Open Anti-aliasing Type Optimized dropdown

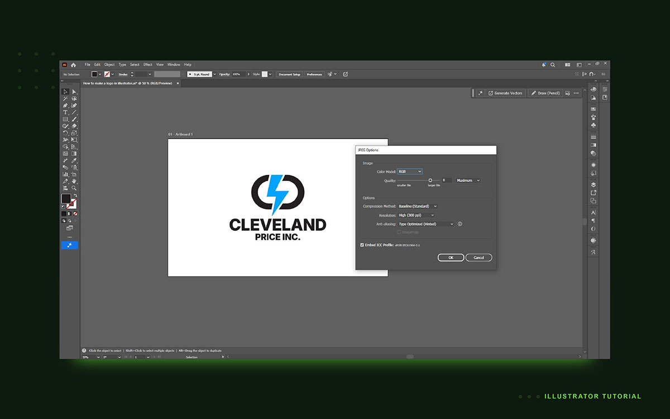coord(426,224)
